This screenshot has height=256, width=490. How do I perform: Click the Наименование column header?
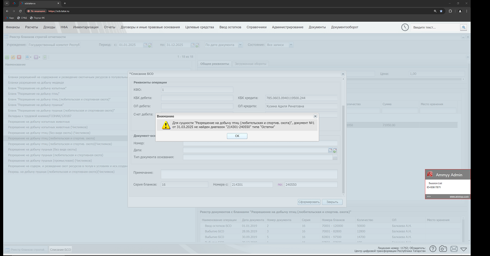pos(15,64)
